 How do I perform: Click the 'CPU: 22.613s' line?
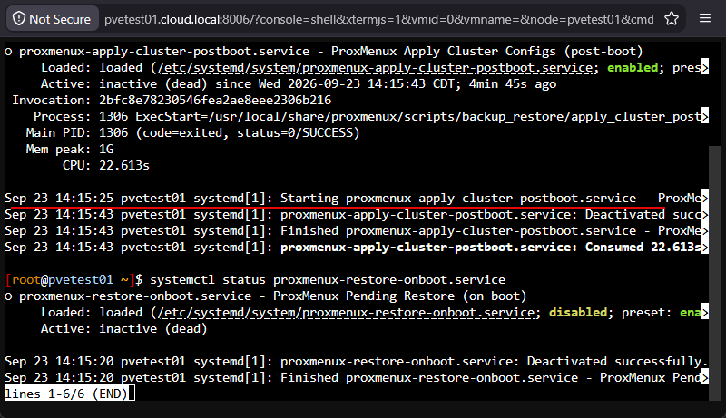point(106,166)
